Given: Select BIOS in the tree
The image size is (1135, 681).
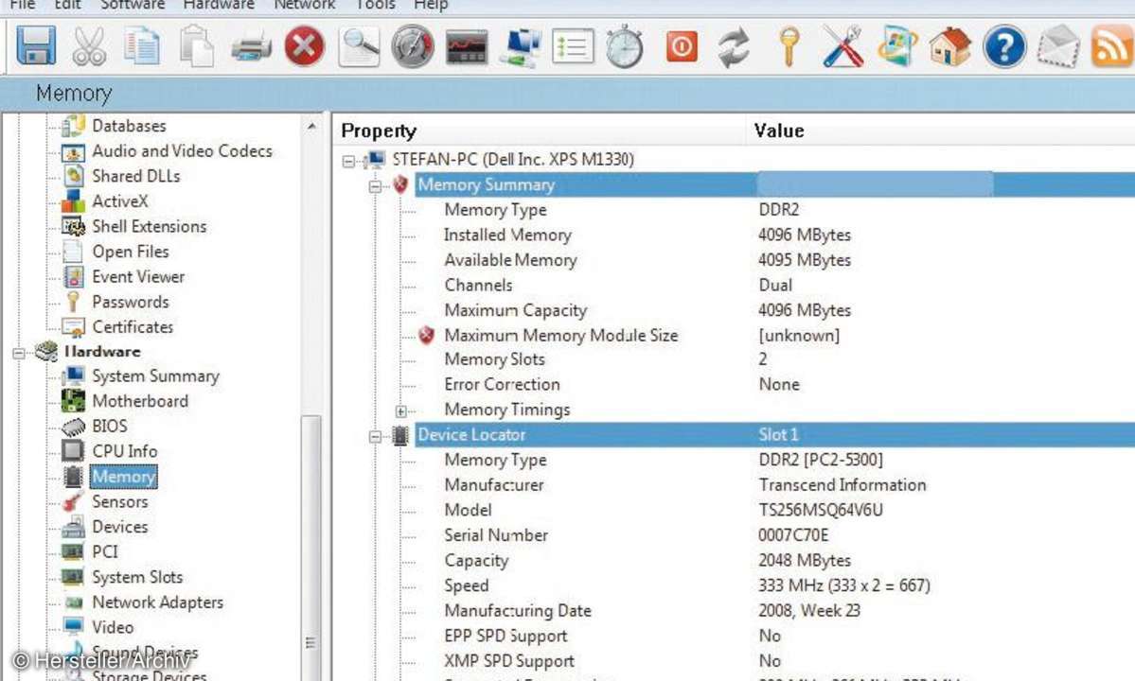Looking at the screenshot, I should pyautogui.click(x=109, y=426).
